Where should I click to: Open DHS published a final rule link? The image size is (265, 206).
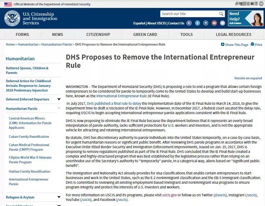click(114, 103)
